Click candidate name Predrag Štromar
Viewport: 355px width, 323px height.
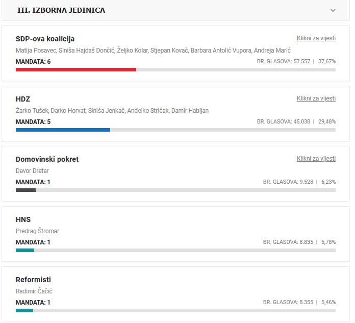37,231
